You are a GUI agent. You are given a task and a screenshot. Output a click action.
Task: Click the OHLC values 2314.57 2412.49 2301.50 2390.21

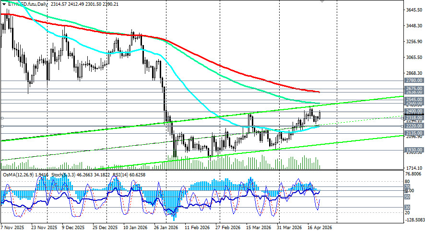click(x=84, y=4)
